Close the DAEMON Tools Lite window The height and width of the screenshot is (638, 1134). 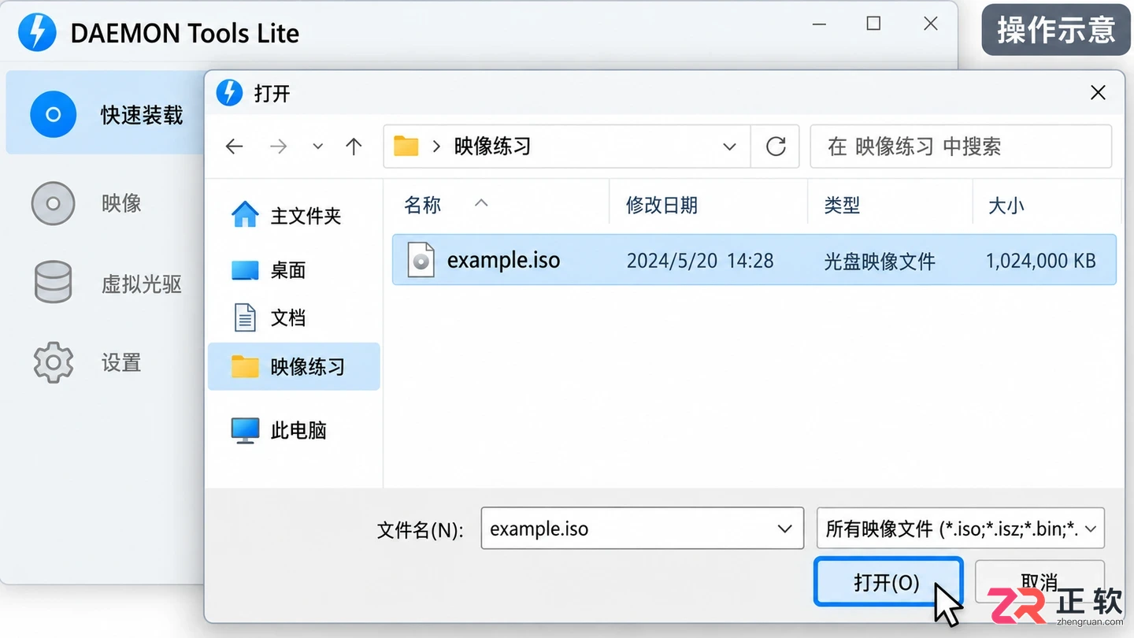(931, 24)
